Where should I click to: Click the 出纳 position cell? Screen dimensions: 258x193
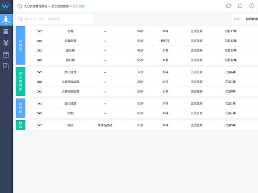70,113
